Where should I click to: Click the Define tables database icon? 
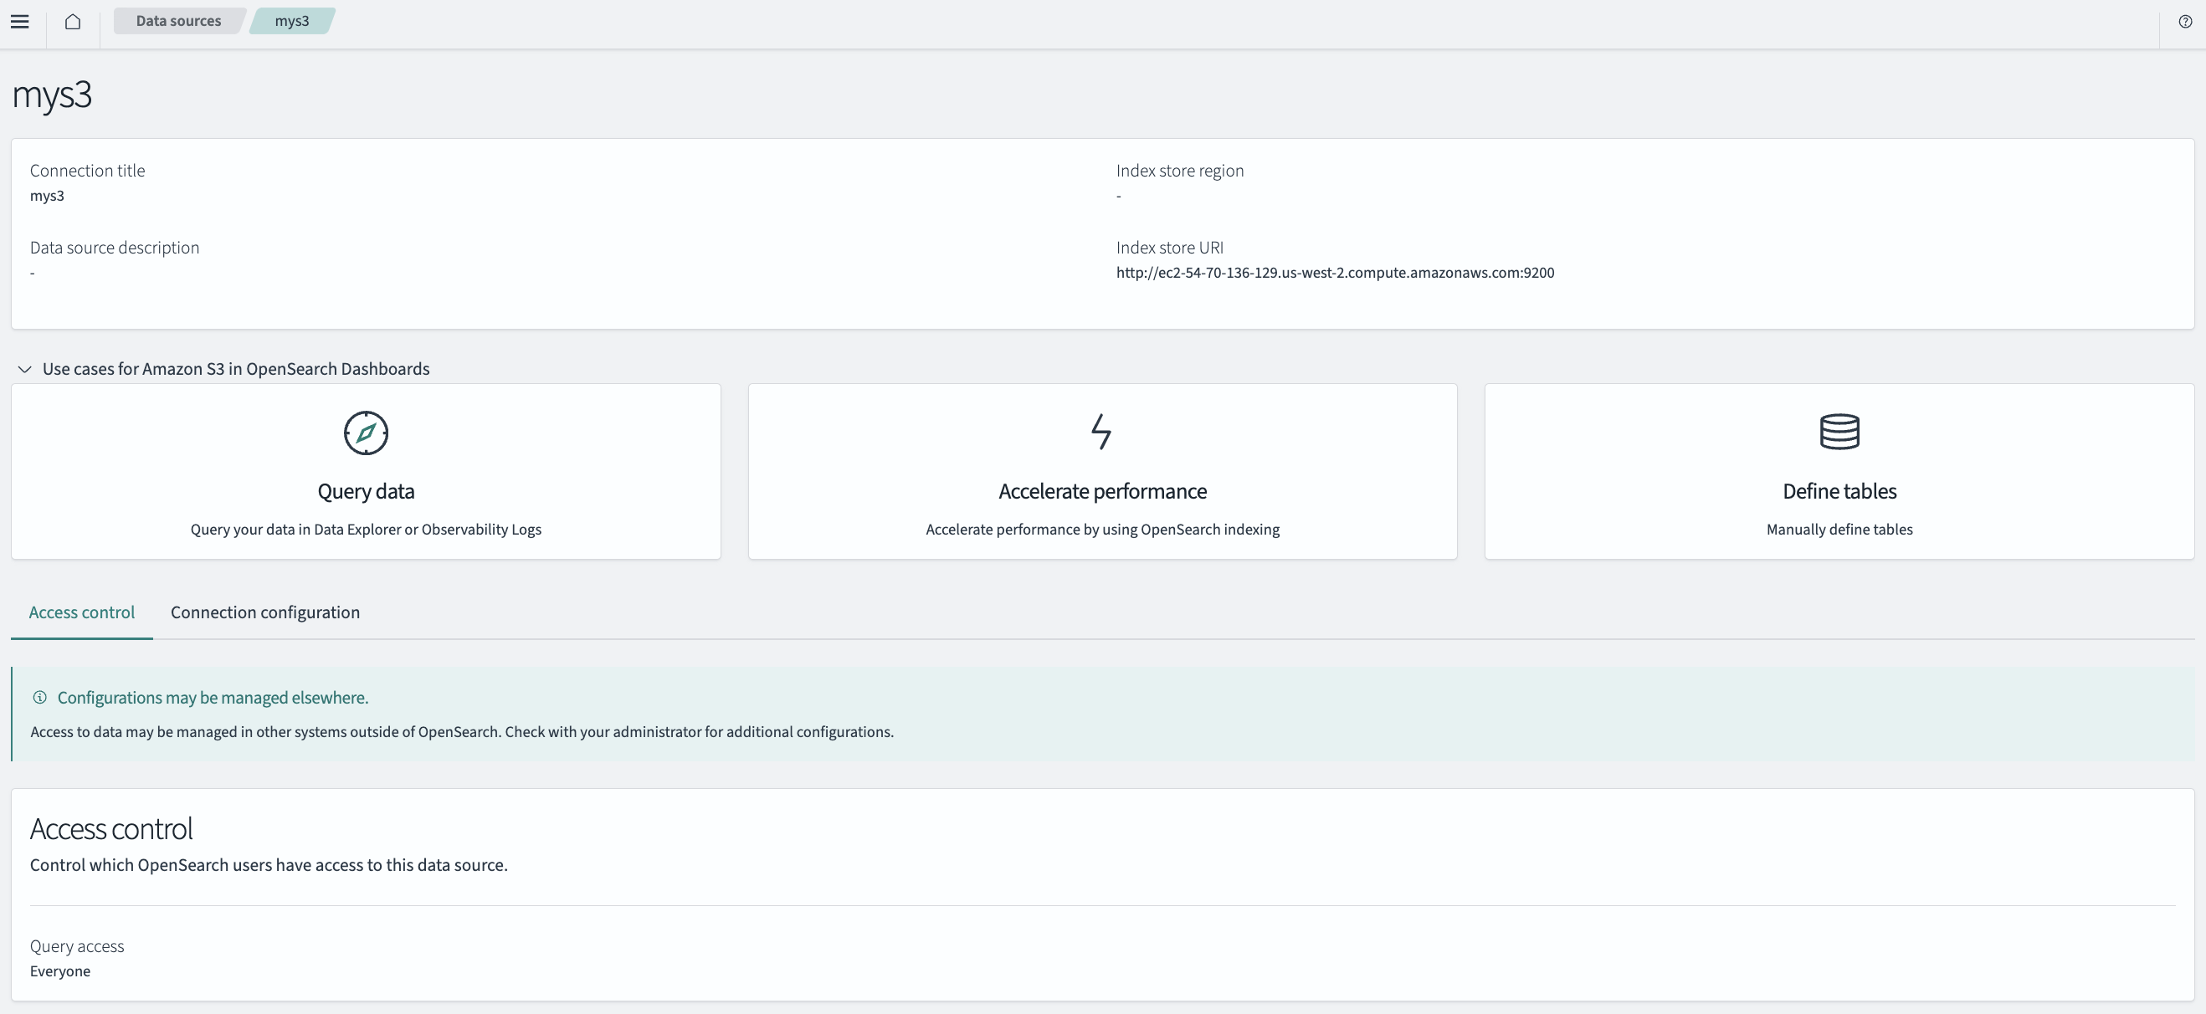pos(1839,432)
